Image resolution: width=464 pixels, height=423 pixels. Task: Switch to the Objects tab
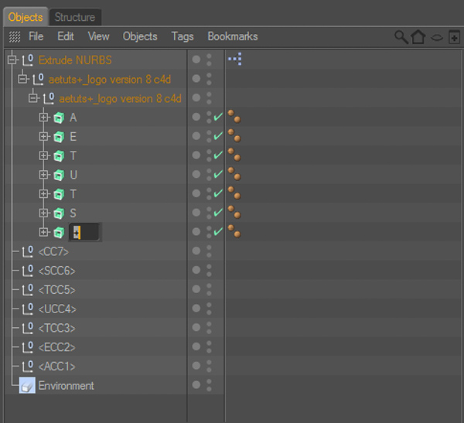(x=26, y=17)
